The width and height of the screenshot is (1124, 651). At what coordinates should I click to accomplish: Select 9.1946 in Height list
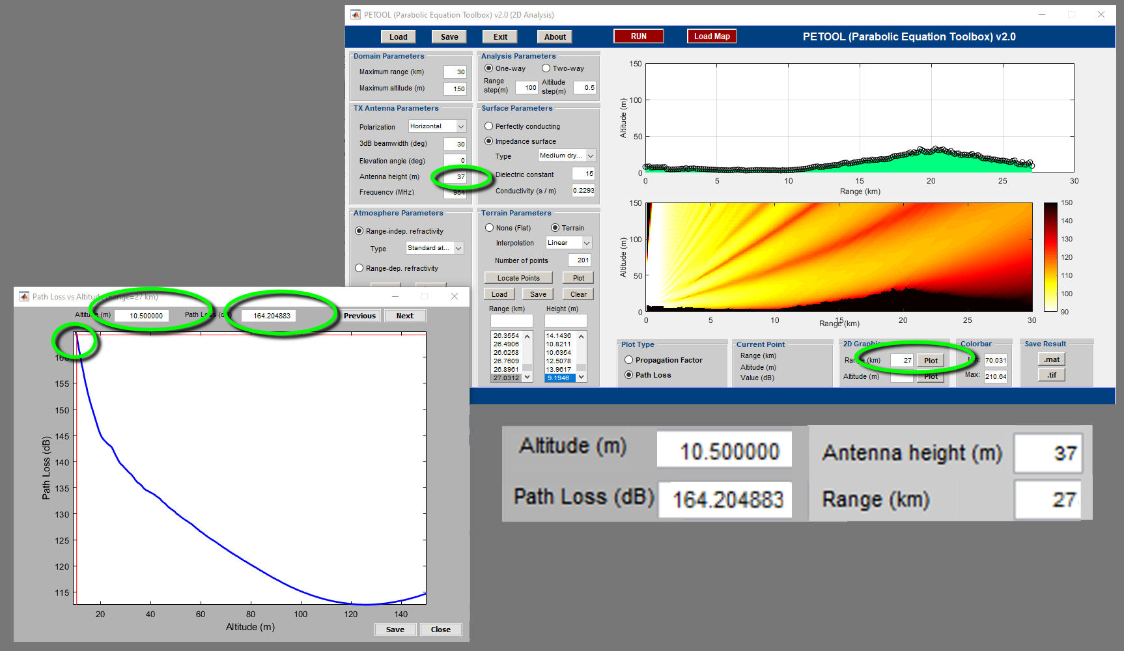[559, 378]
